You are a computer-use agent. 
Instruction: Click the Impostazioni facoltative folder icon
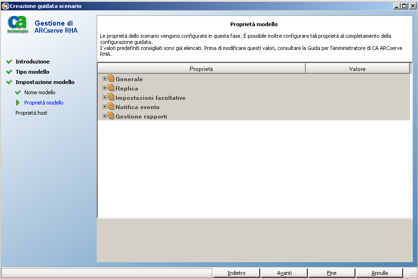pos(111,97)
